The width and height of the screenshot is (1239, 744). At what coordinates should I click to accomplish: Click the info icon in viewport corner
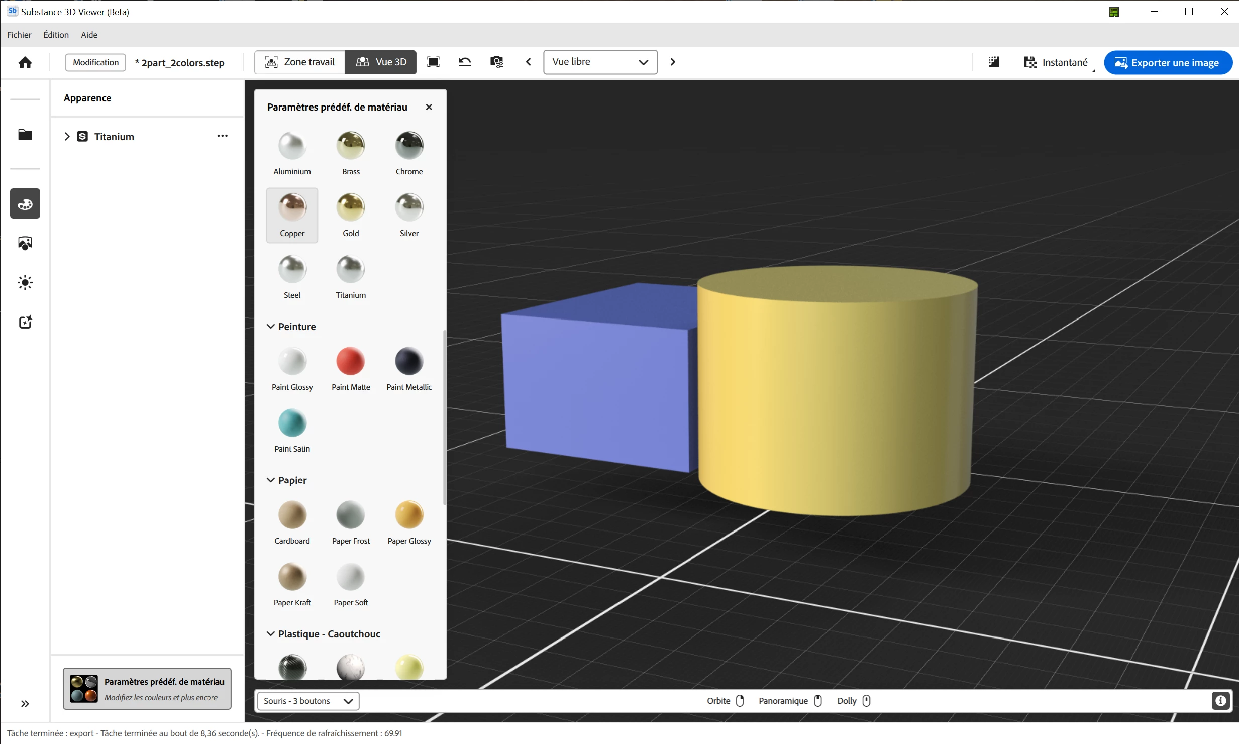point(1220,701)
